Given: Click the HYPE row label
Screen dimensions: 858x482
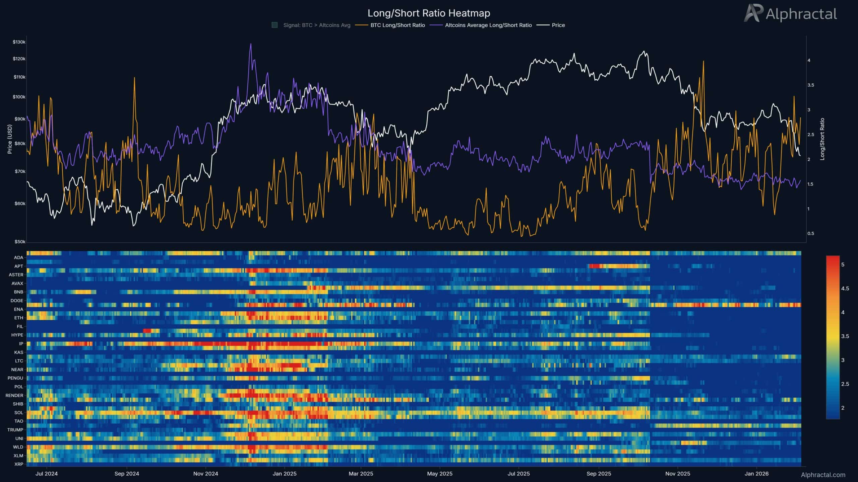Looking at the screenshot, I should click(17, 335).
